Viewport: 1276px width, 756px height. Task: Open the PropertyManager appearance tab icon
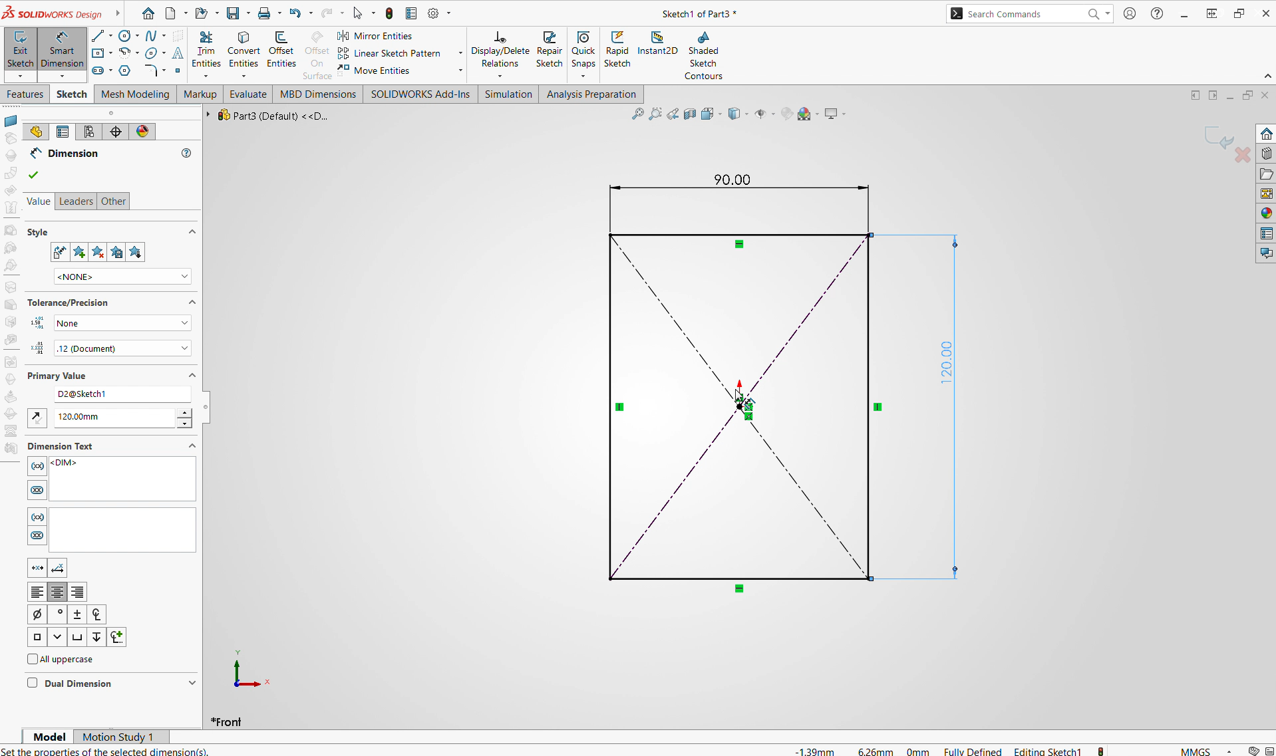142,132
